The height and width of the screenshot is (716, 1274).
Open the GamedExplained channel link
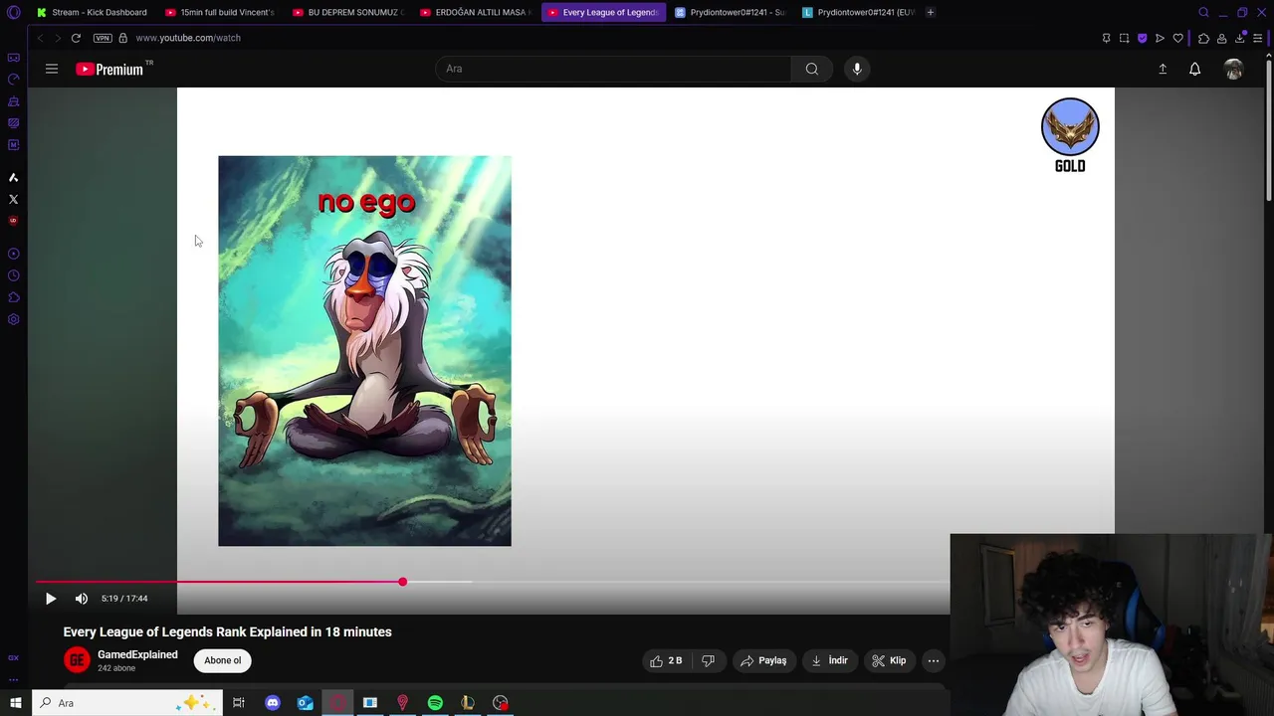pyautogui.click(x=137, y=654)
